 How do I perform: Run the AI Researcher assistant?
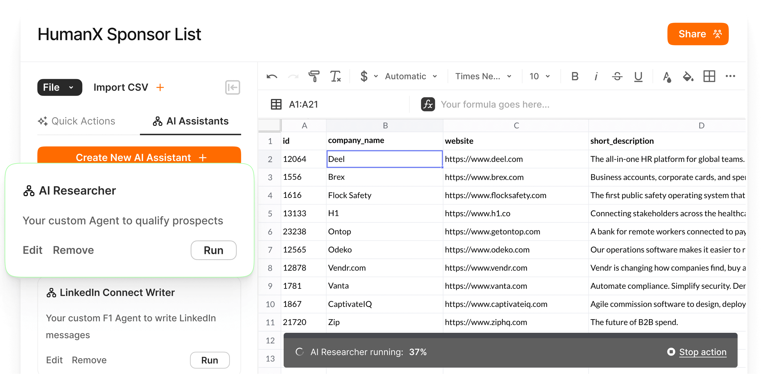[214, 250]
